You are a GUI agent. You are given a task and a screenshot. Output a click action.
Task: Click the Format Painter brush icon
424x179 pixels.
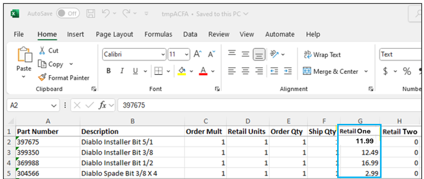(42, 78)
